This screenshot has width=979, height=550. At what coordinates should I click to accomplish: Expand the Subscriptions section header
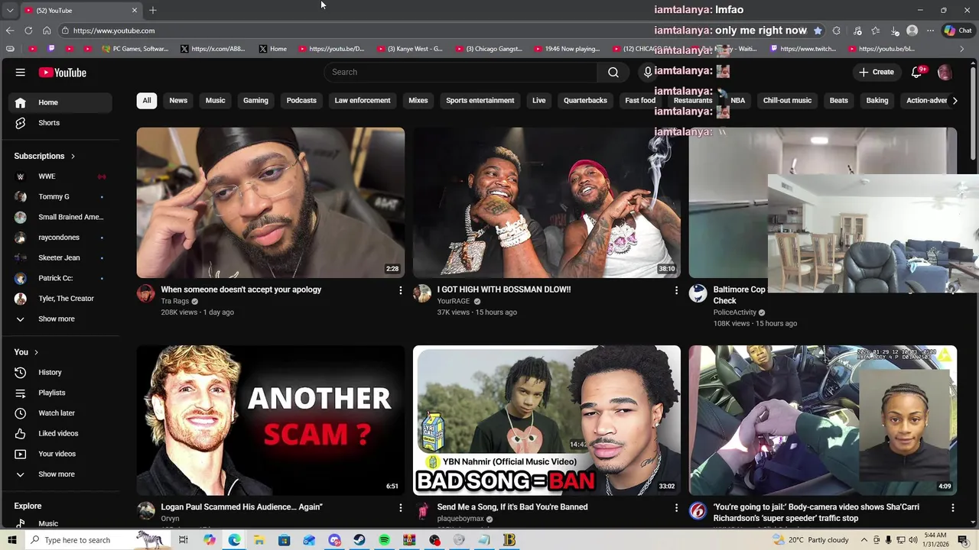pyautogui.click(x=45, y=156)
